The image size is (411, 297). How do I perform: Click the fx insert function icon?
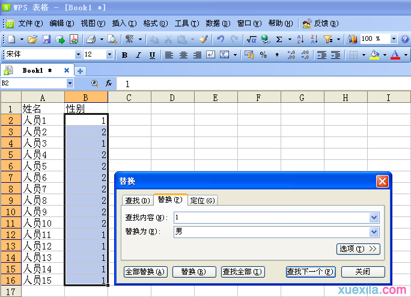point(109,84)
